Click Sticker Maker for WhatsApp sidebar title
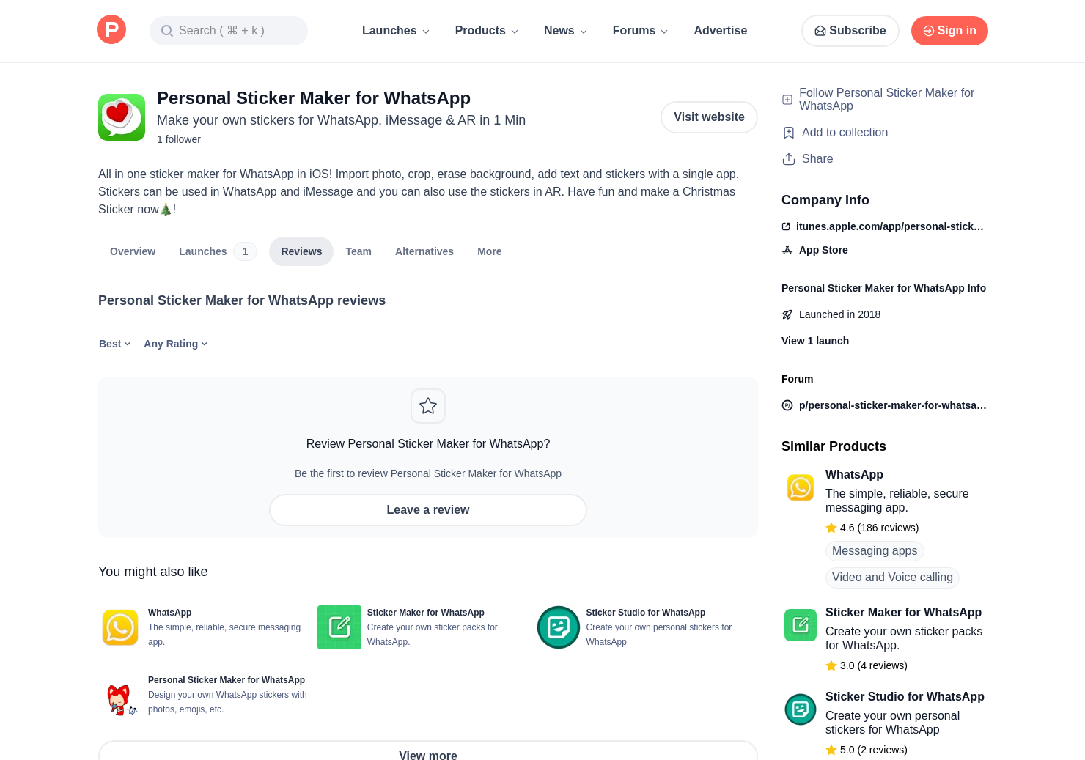 point(903,613)
